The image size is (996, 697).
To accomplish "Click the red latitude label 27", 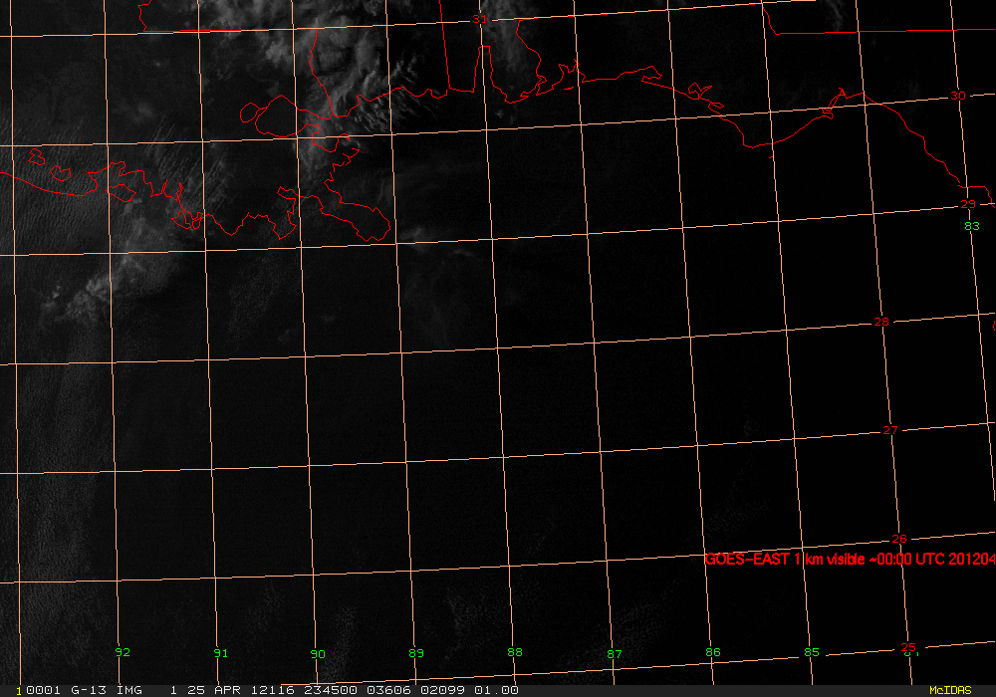I will point(890,430).
